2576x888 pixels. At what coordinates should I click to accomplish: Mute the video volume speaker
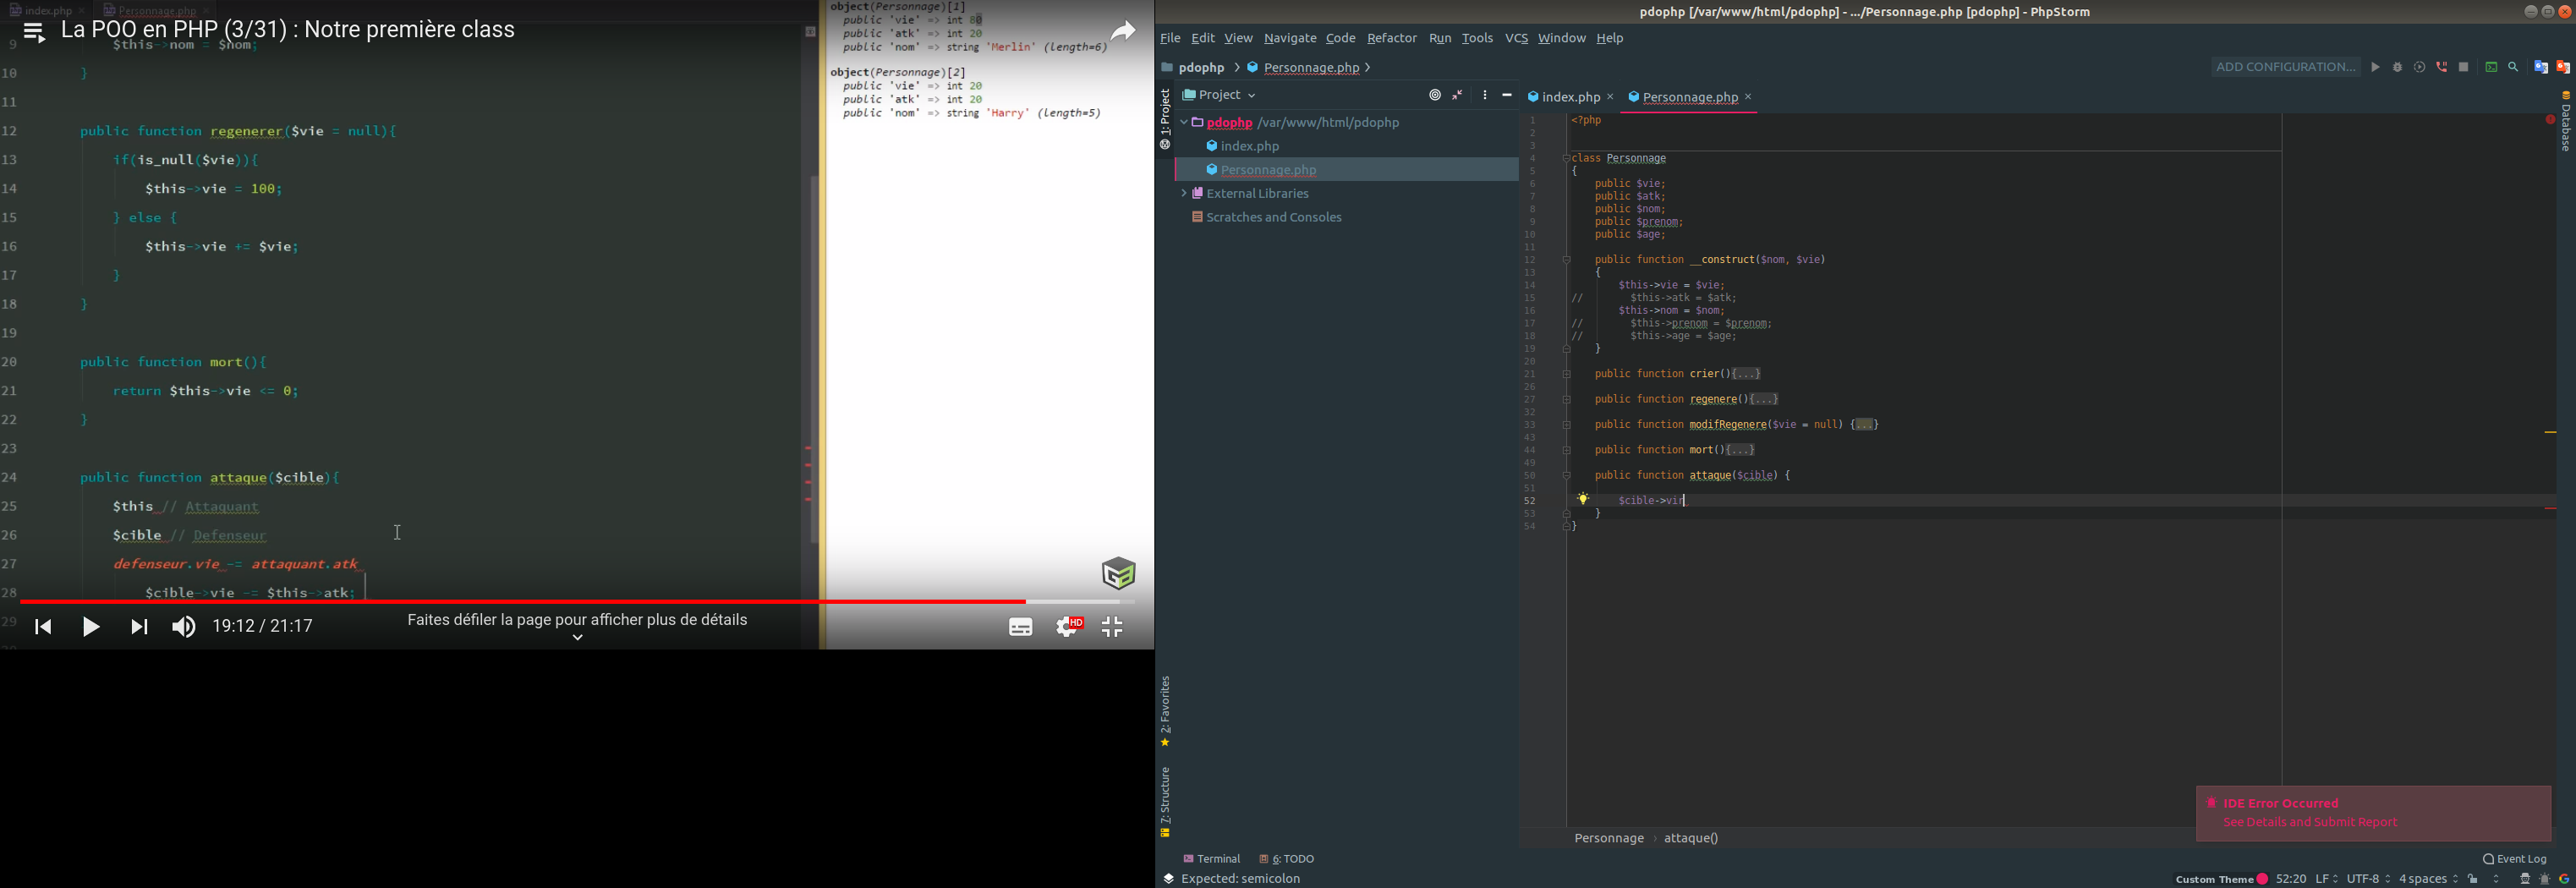[184, 627]
